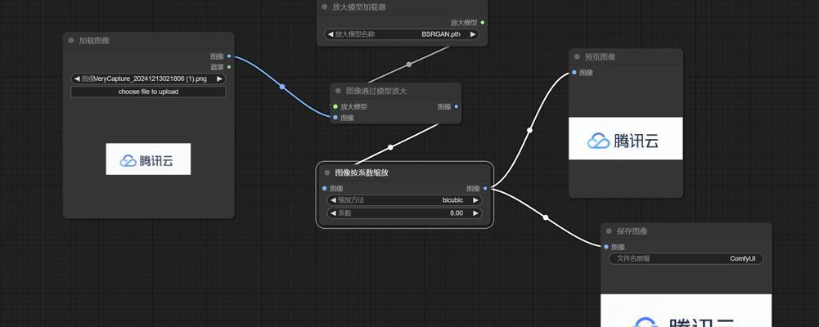This screenshot has height=327, width=819.
Task: Switch 缩放方法 to previous option with left arrow
Action: [x=333, y=199]
